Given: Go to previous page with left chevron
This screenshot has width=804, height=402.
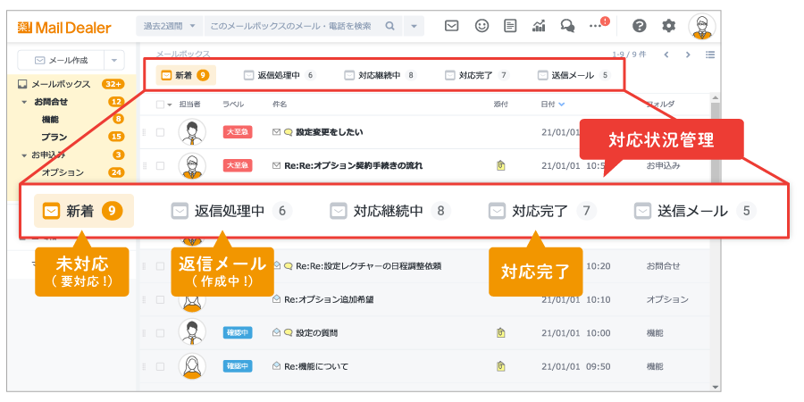Looking at the screenshot, I should pos(666,54).
